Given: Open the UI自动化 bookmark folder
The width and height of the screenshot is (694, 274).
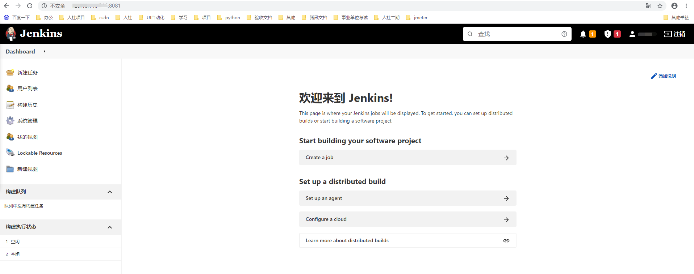Looking at the screenshot, I should pyautogui.click(x=151, y=17).
